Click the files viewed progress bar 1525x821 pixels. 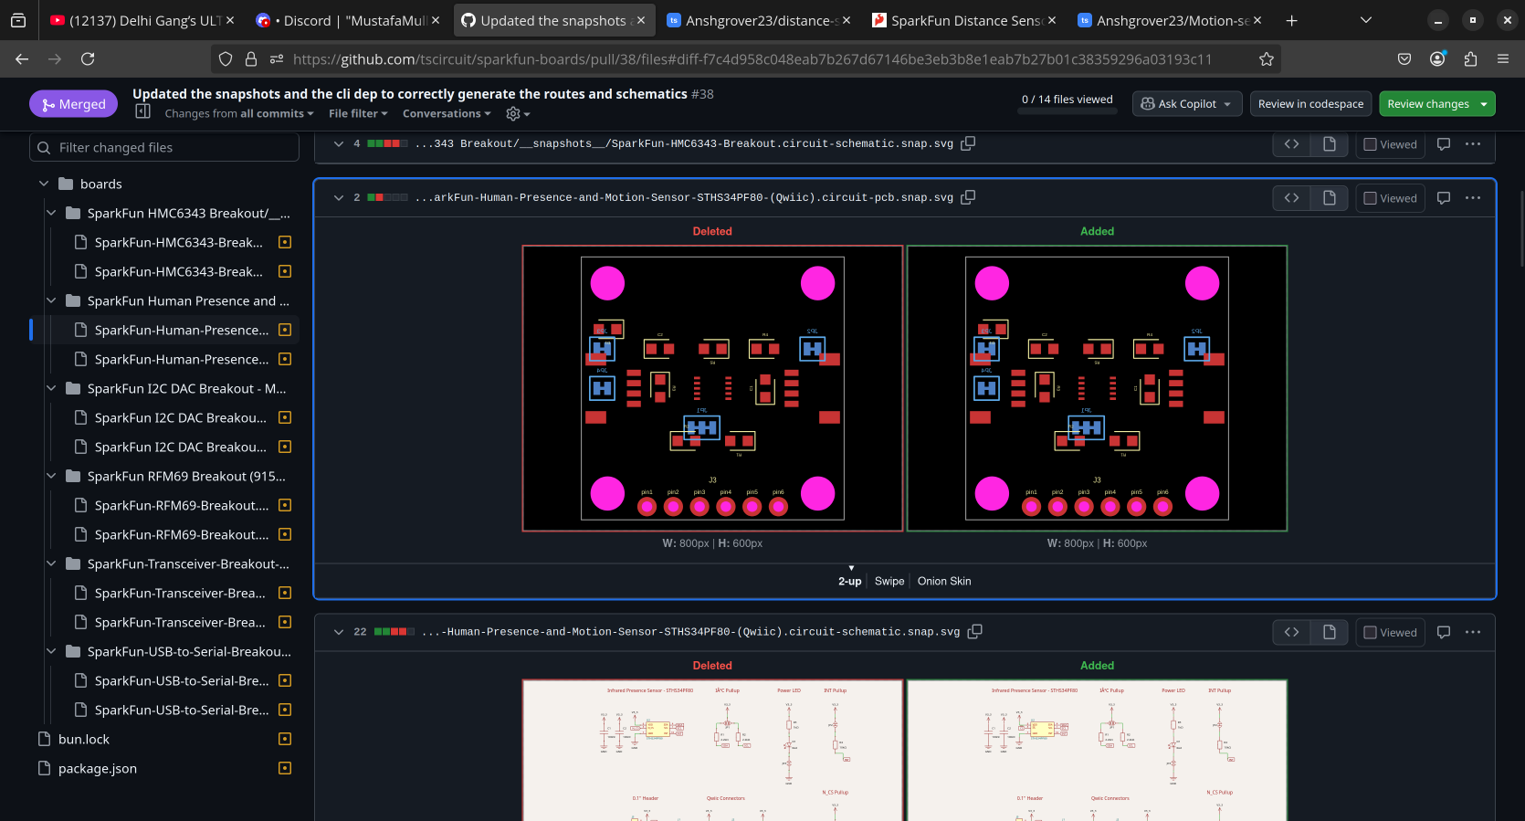pyautogui.click(x=1067, y=111)
